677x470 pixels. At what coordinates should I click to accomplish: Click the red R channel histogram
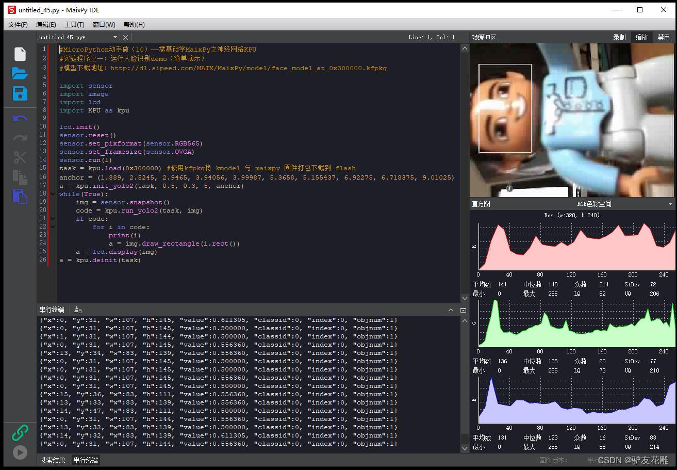[576, 247]
